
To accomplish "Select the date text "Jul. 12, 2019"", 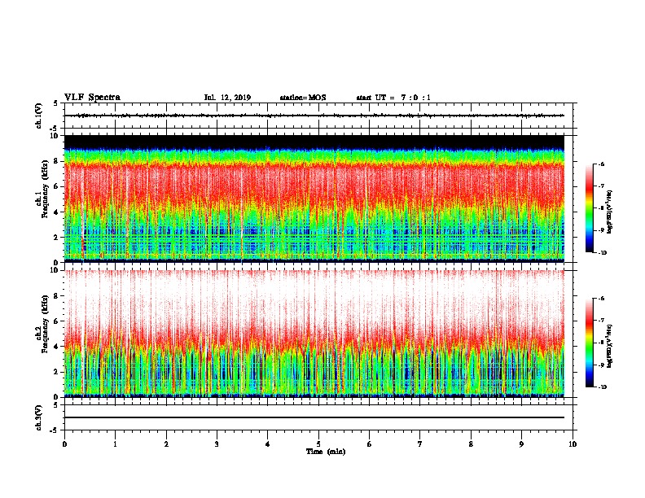I will (227, 98).
